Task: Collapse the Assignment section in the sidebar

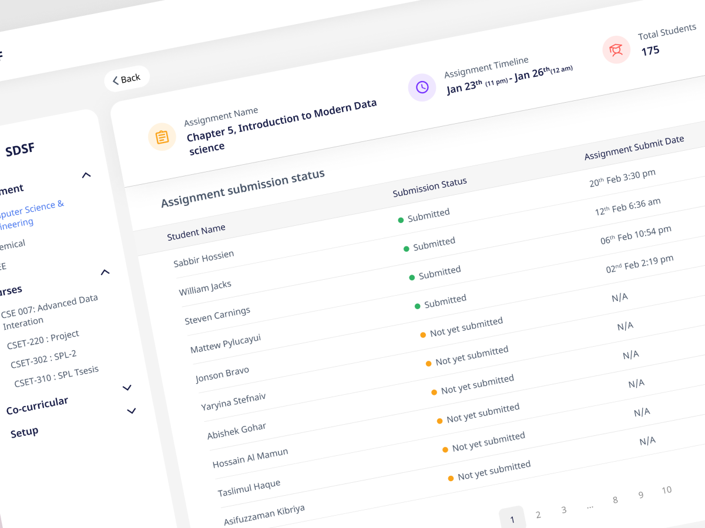Action: point(86,175)
